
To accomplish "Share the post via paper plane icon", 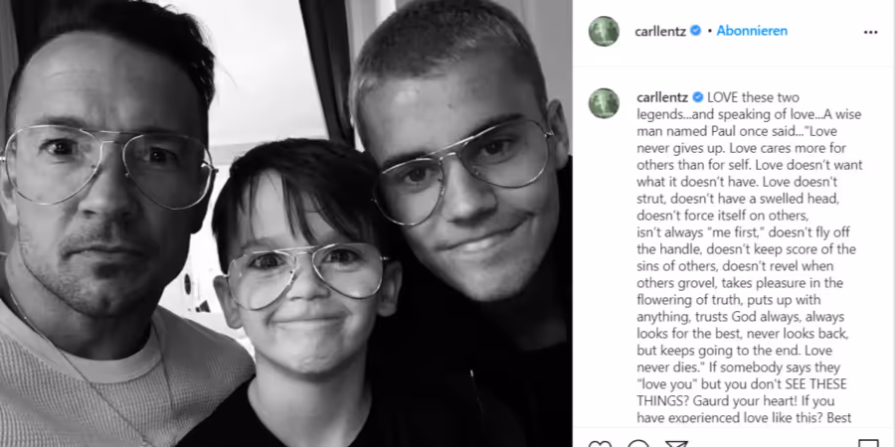I will pyautogui.click(x=676, y=444).
